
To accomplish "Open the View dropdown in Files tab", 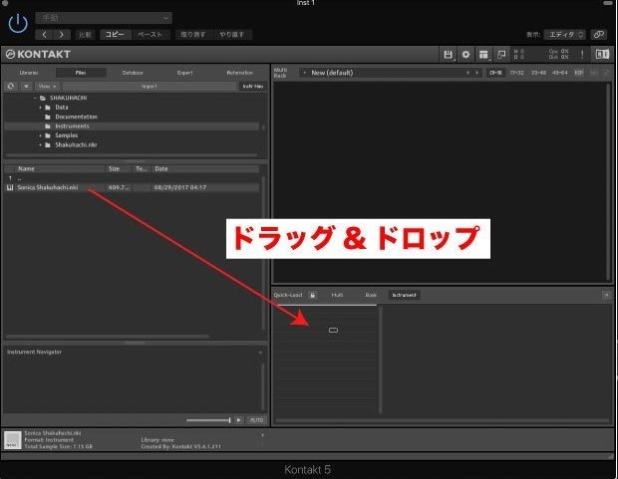I will (47, 87).
